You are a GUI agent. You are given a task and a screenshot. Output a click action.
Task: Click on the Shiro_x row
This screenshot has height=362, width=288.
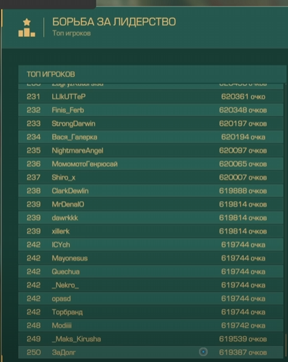click(151, 177)
